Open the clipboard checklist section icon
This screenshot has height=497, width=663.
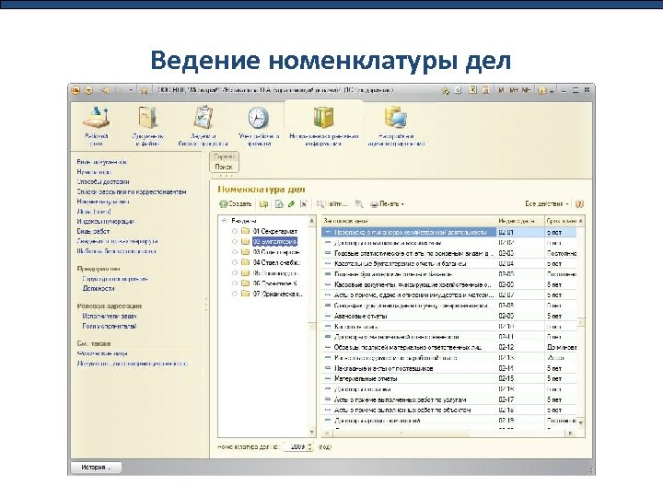click(204, 125)
